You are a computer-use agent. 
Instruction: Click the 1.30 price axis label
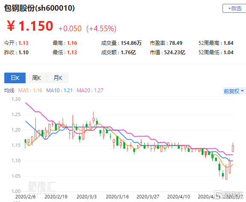16,99
